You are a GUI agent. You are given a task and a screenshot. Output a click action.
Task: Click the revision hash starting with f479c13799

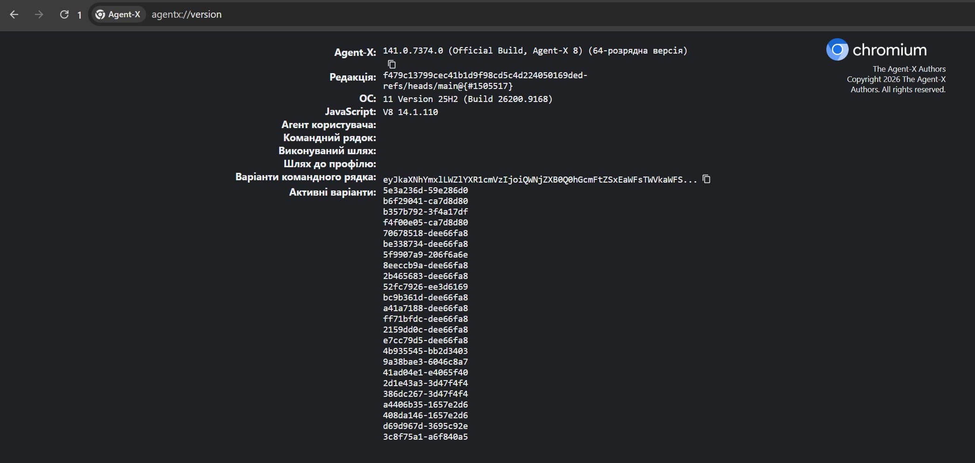pyautogui.click(x=485, y=75)
